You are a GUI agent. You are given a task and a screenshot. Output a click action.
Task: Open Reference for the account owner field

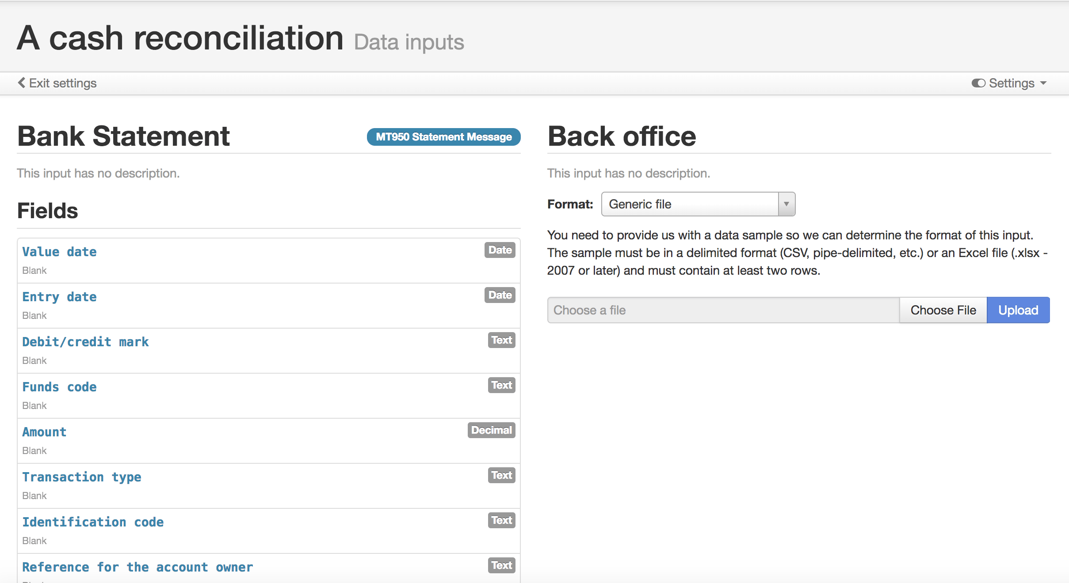[x=137, y=567]
